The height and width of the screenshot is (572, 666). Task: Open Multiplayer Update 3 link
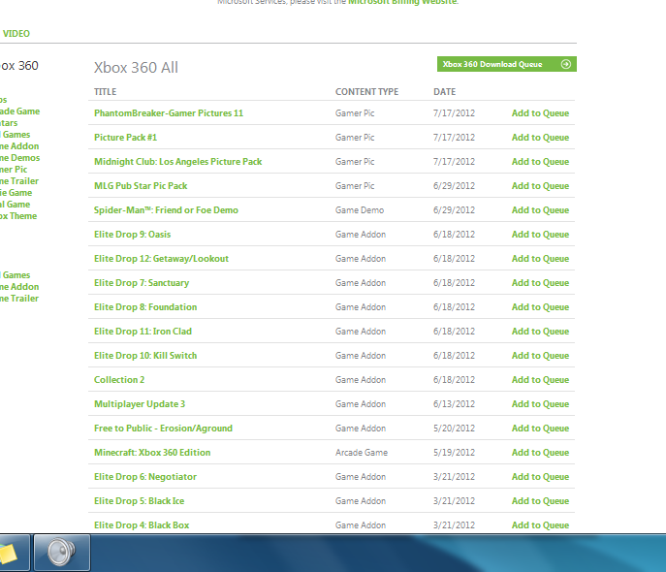point(140,403)
